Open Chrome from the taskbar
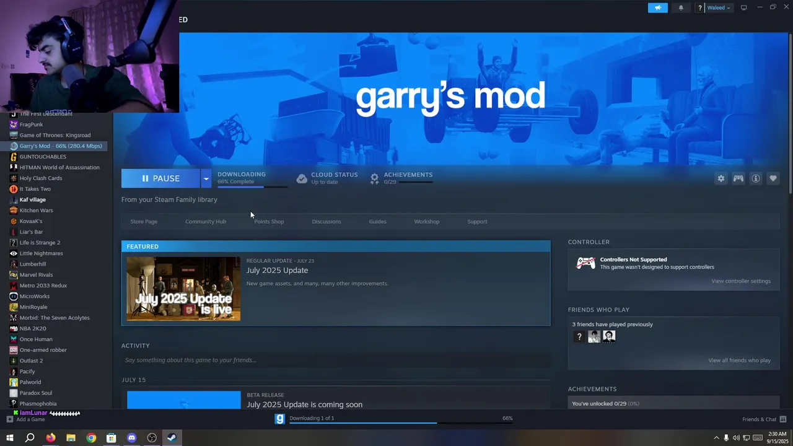The image size is (793, 446). click(x=91, y=438)
